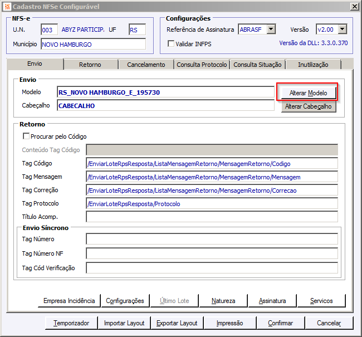Switch to the Envio tab
This screenshot has width=362, height=337.
point(35,64)
